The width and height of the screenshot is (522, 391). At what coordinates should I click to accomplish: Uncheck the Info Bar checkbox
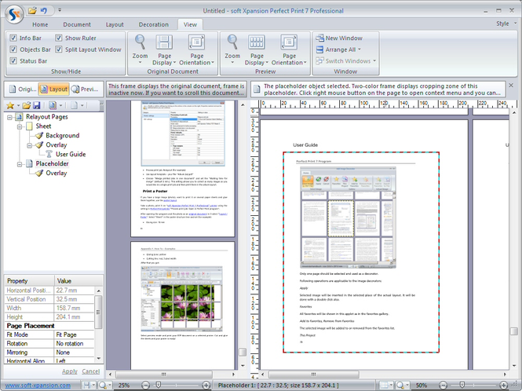pos(13,38)
